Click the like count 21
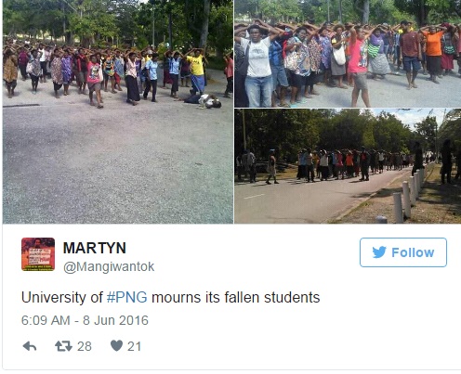Viewport: 461px width, 374px height. pos(134,346)
